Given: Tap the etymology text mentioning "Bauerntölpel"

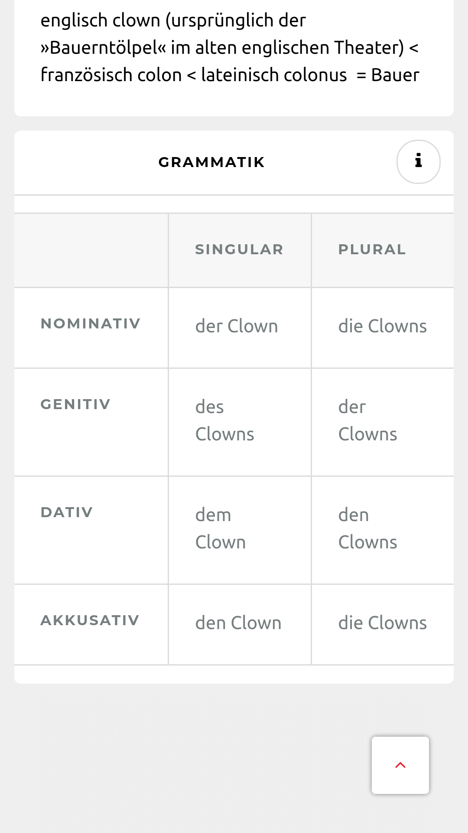Looking at the screenshot, I should point(230,48).
